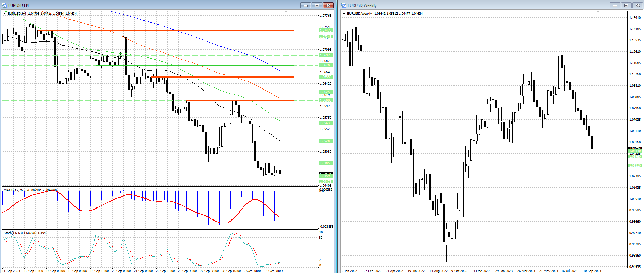Expand the arrow beside EURUSD,Weekly chart label
The image size is (644, 273).
(x=344, y=14)
